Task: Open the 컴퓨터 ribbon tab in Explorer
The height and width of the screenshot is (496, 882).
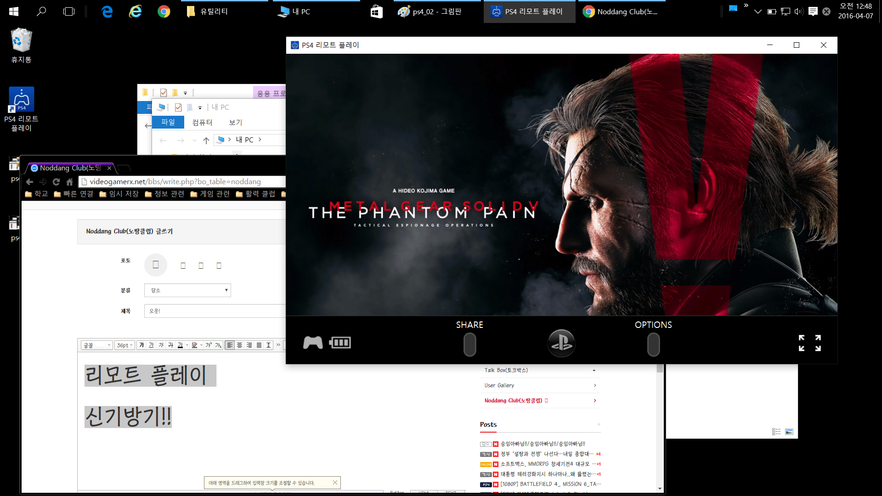Action: 202,122
